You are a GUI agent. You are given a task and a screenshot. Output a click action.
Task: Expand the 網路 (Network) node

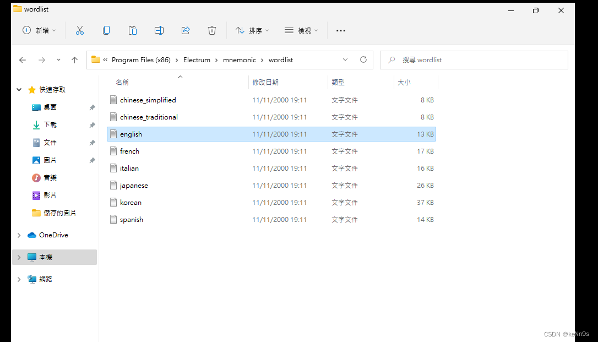point(19,279)
